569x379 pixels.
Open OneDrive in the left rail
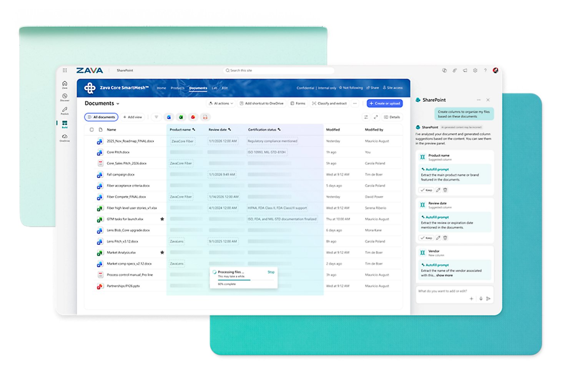coord(65,138)
